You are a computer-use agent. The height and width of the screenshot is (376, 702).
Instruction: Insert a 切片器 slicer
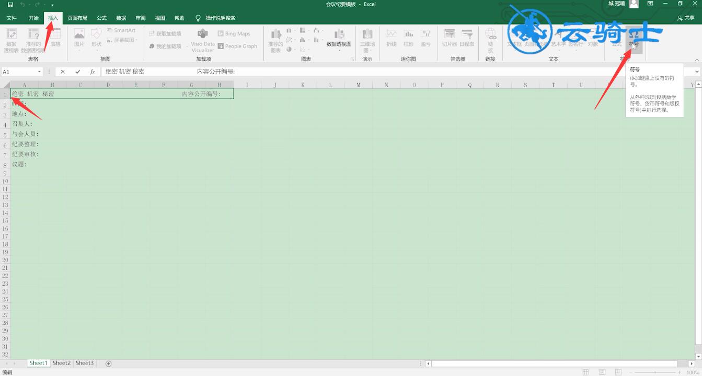(450, 38)
